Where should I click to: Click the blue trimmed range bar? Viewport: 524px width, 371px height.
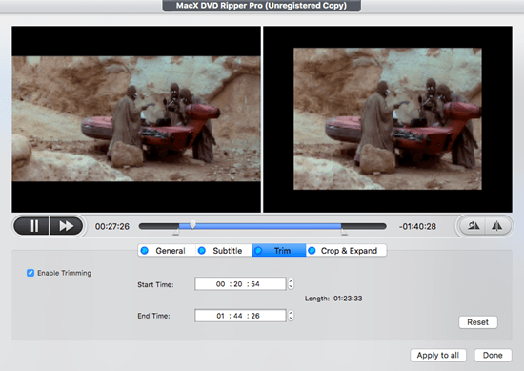point(260,226)
